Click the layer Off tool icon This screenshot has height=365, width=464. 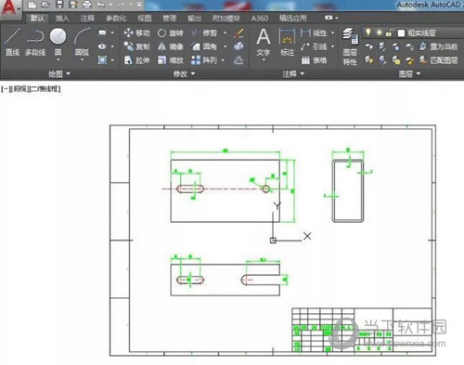tap(368, 46)
